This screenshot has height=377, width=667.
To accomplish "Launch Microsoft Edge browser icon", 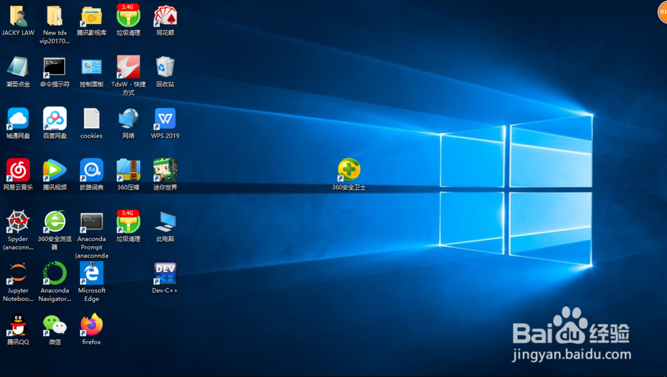I will click(91, 273).
